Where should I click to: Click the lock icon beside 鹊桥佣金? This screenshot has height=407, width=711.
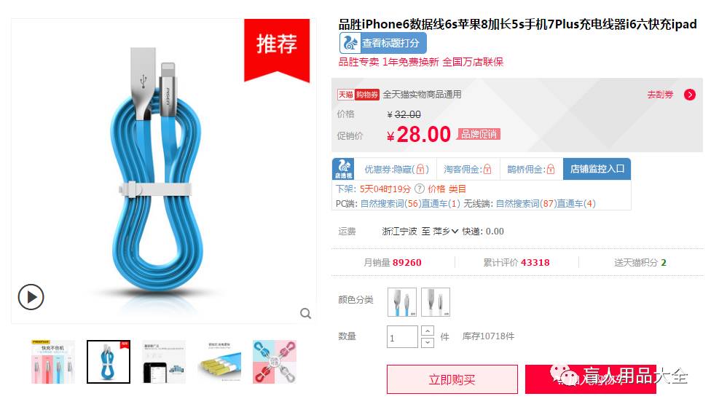coord(551,170)
